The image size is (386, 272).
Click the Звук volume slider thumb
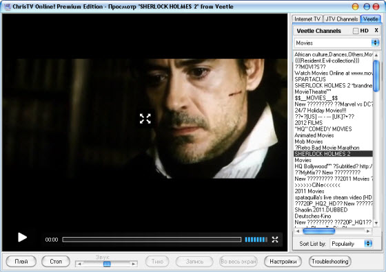pos(107,264)
